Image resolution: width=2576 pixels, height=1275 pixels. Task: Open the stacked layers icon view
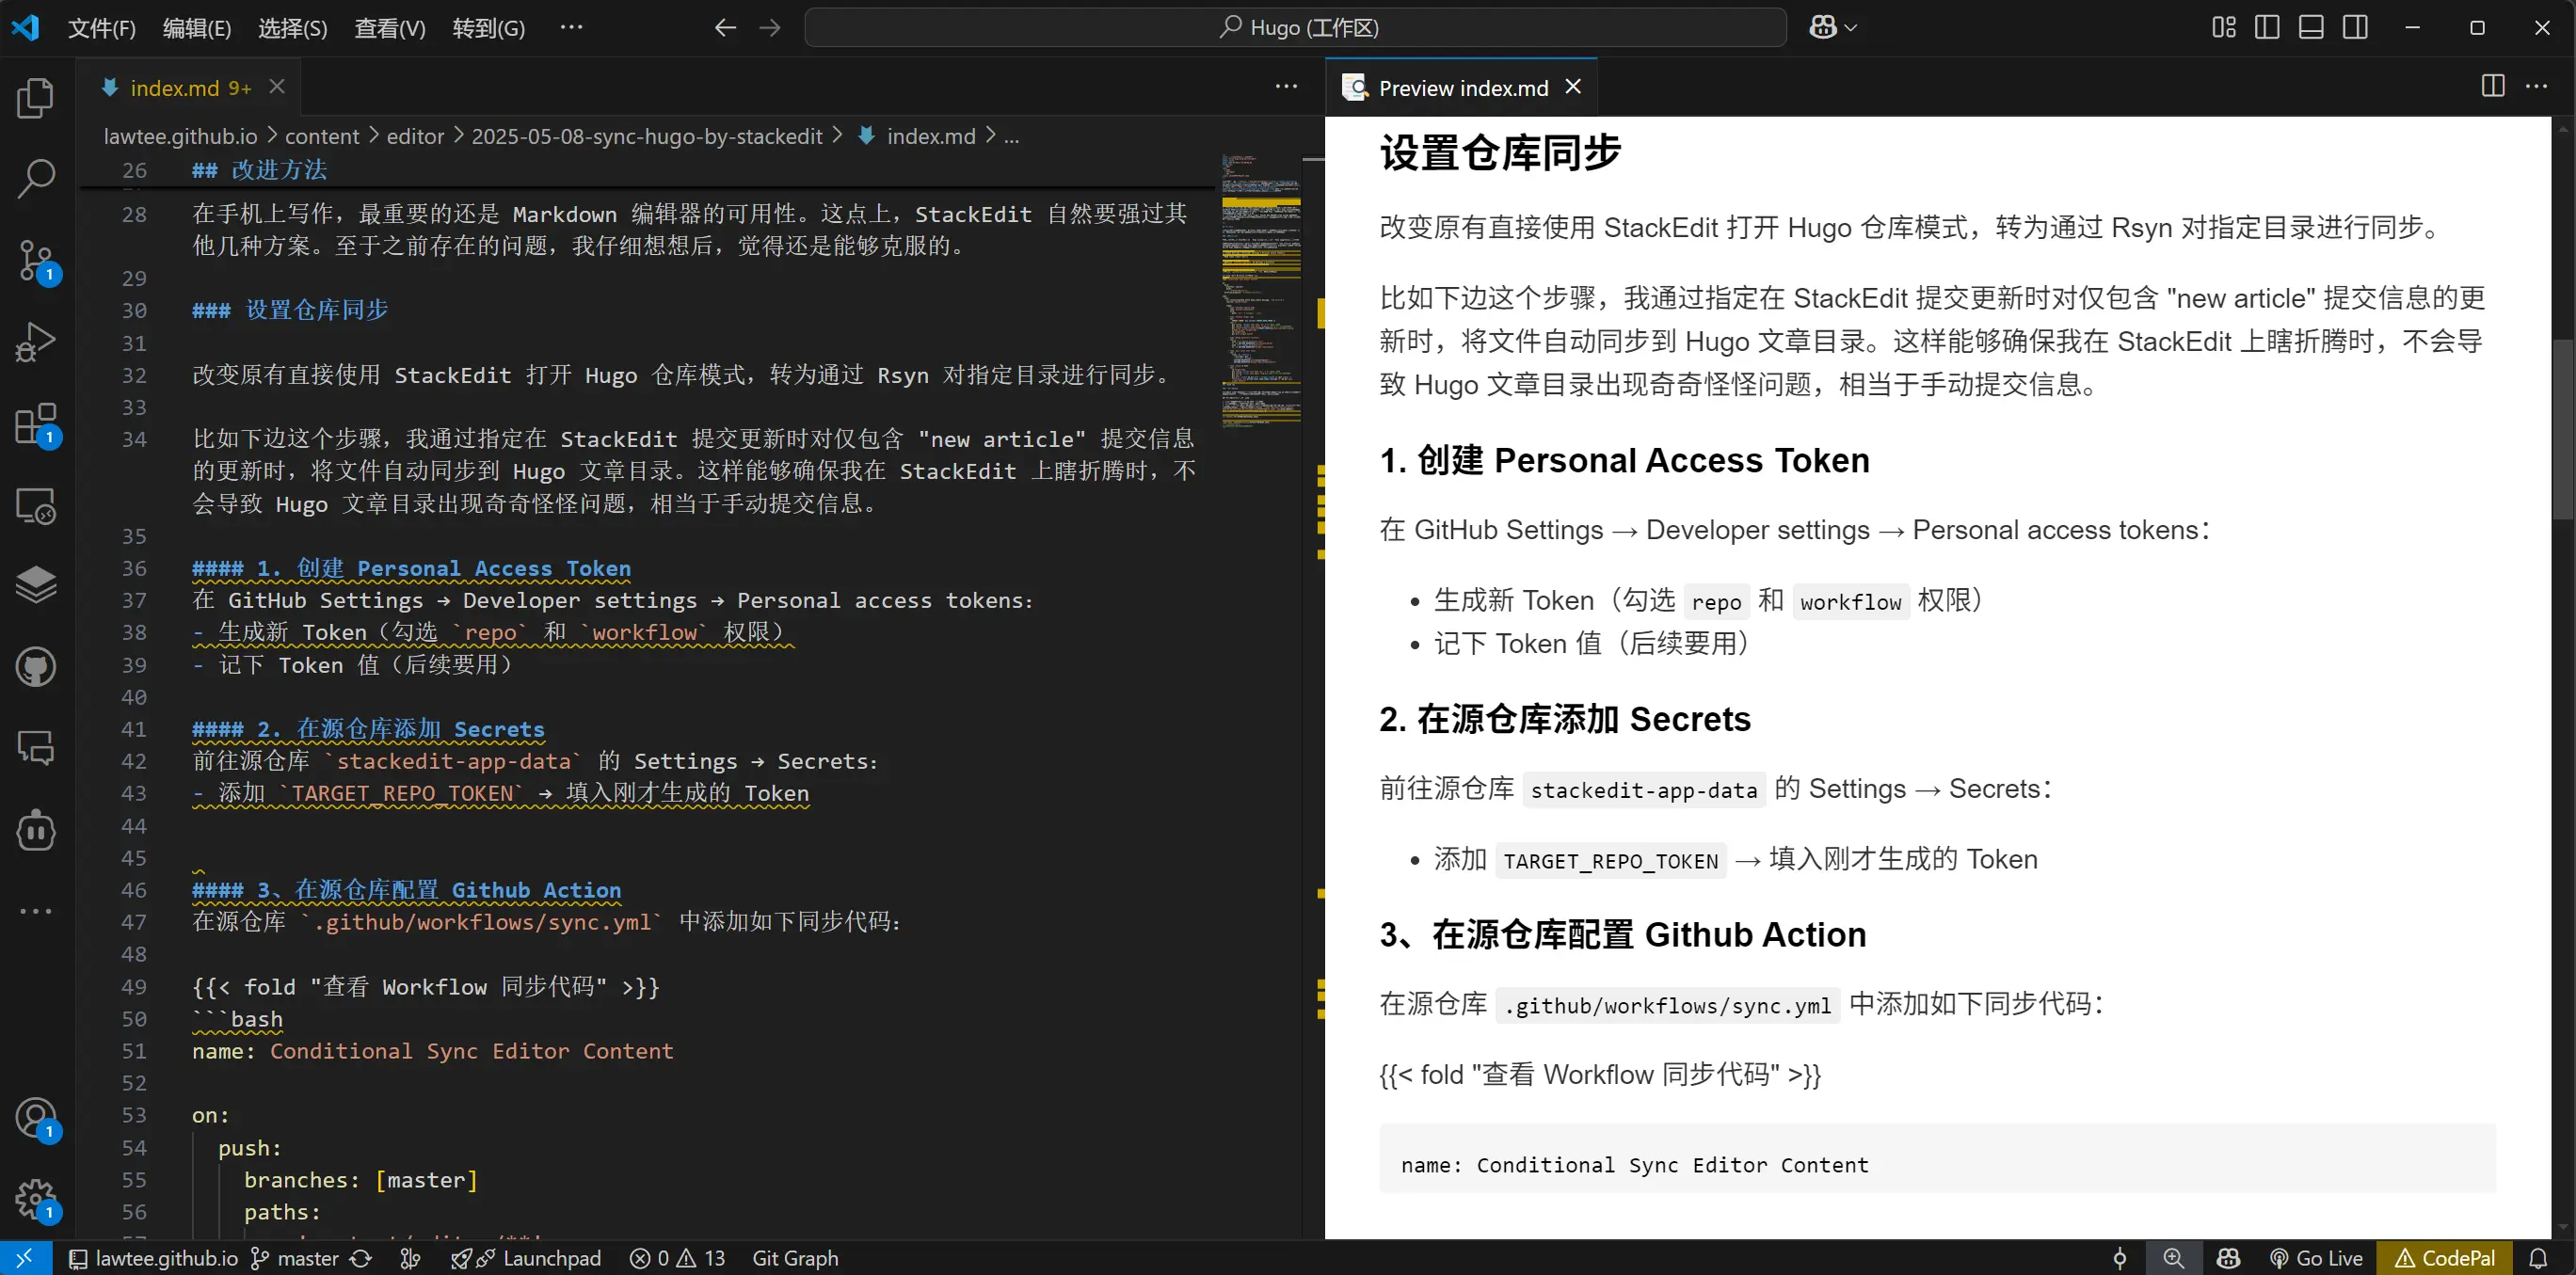pos(36,585)
